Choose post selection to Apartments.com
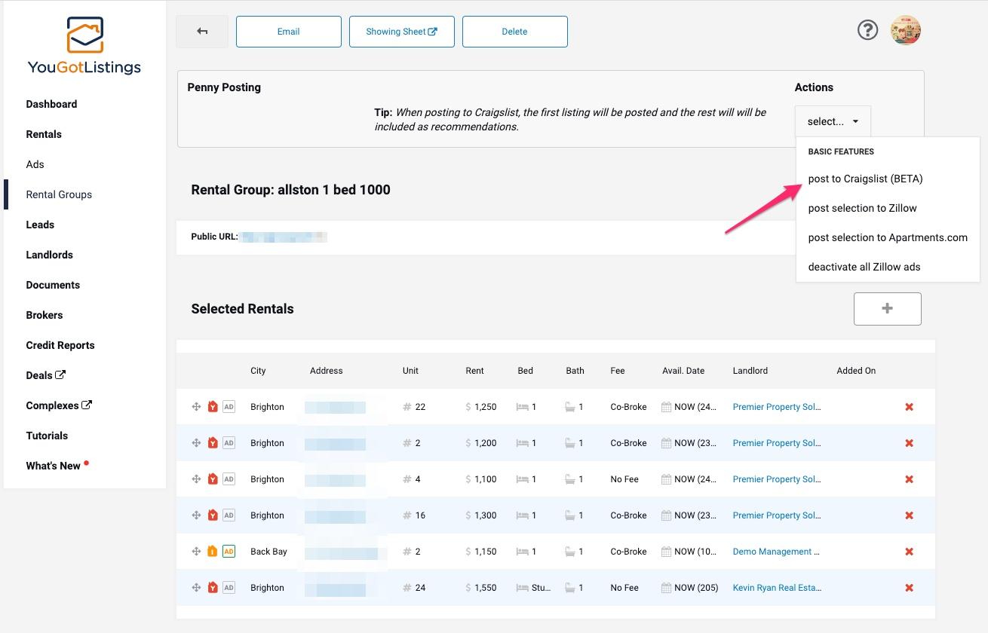988x633 pixels. pyautogui.click(x=888, y=237)
